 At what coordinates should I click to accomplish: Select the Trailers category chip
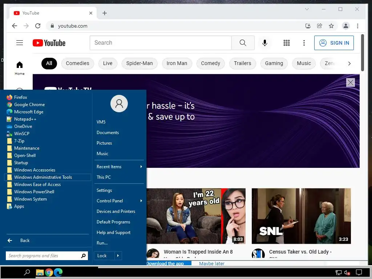(x=242, y=63)
